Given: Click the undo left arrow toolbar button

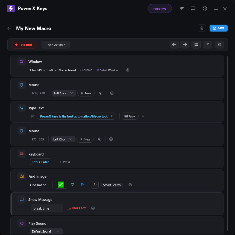Looking at the screenshot, I should [x=174, y=45].
